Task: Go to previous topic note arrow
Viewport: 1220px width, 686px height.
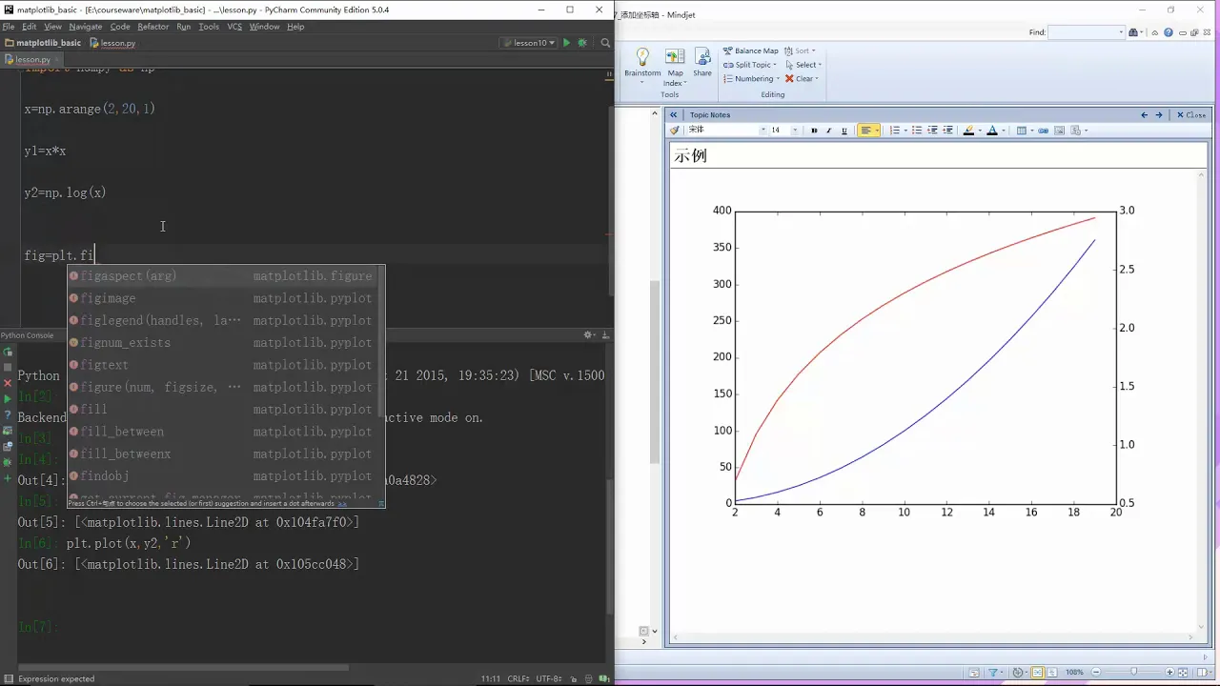Action: click(x=1145, y=114)
